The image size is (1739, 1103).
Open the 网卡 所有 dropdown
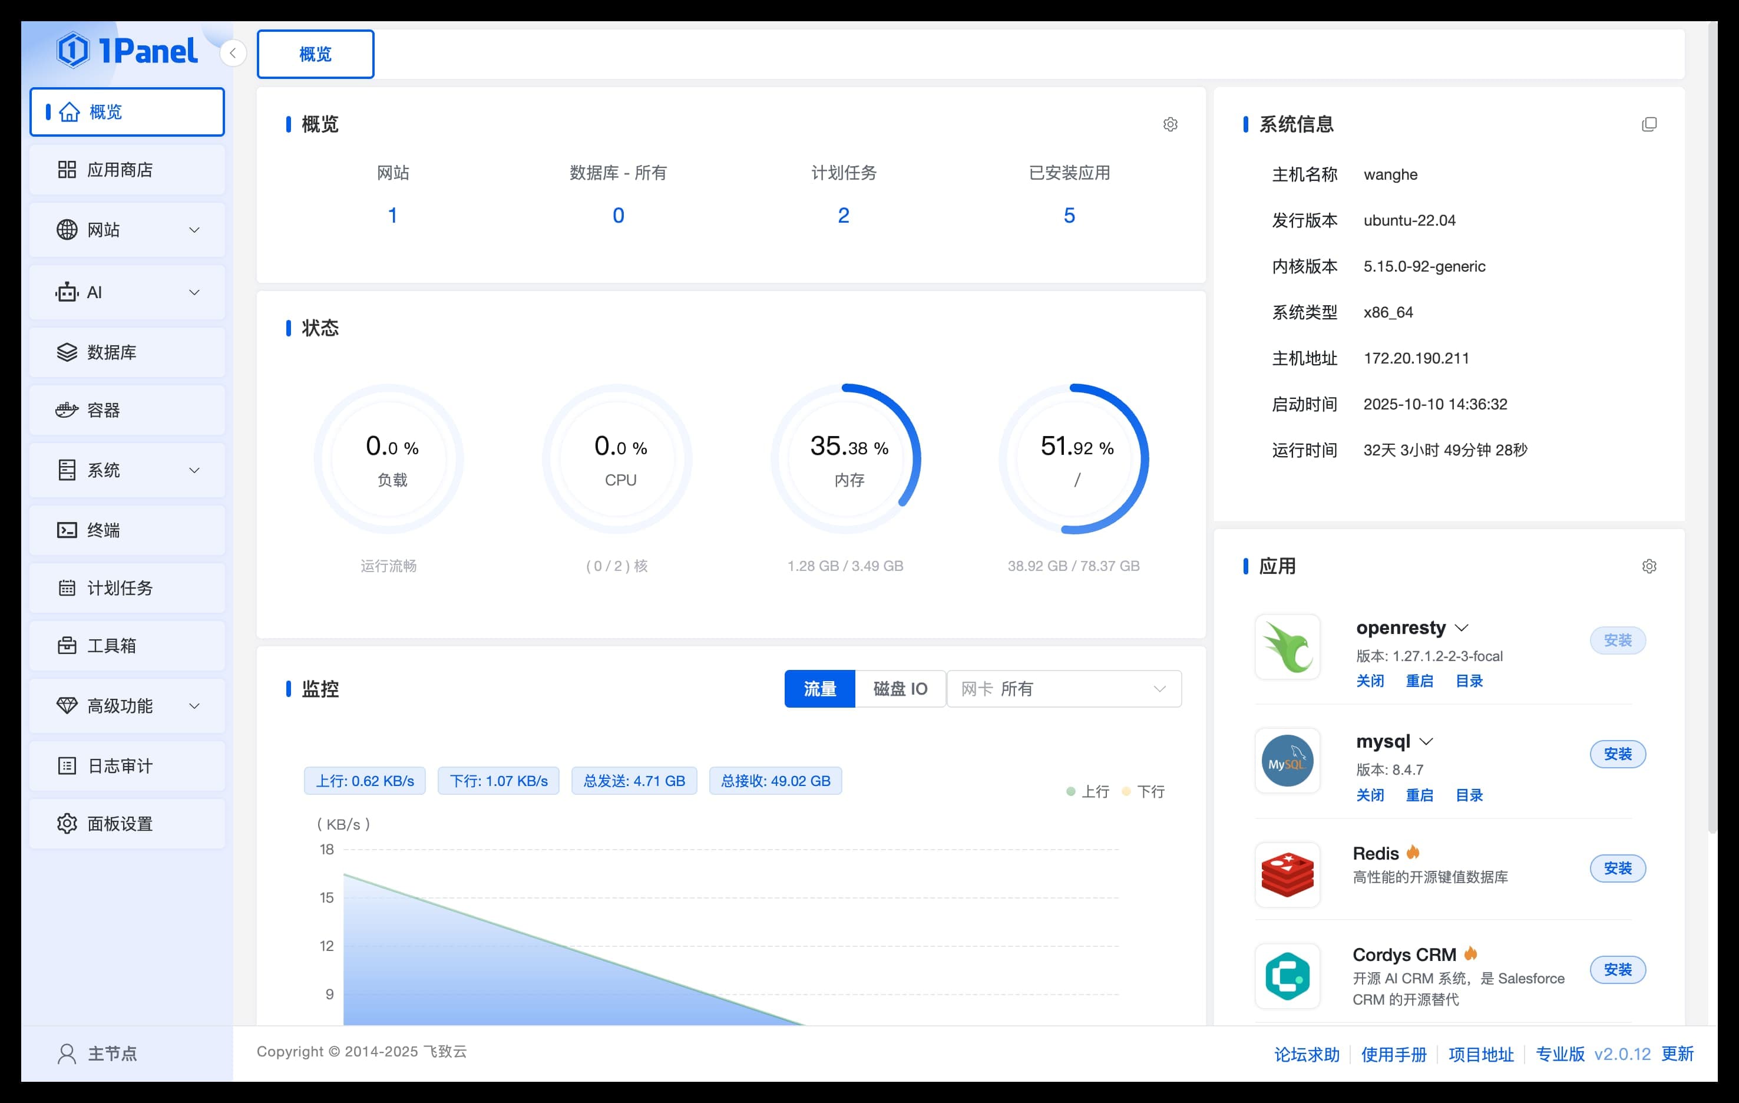(x=1063, y=689)
